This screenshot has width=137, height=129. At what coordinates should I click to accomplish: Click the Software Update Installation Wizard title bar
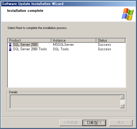[x=68, y=4]
